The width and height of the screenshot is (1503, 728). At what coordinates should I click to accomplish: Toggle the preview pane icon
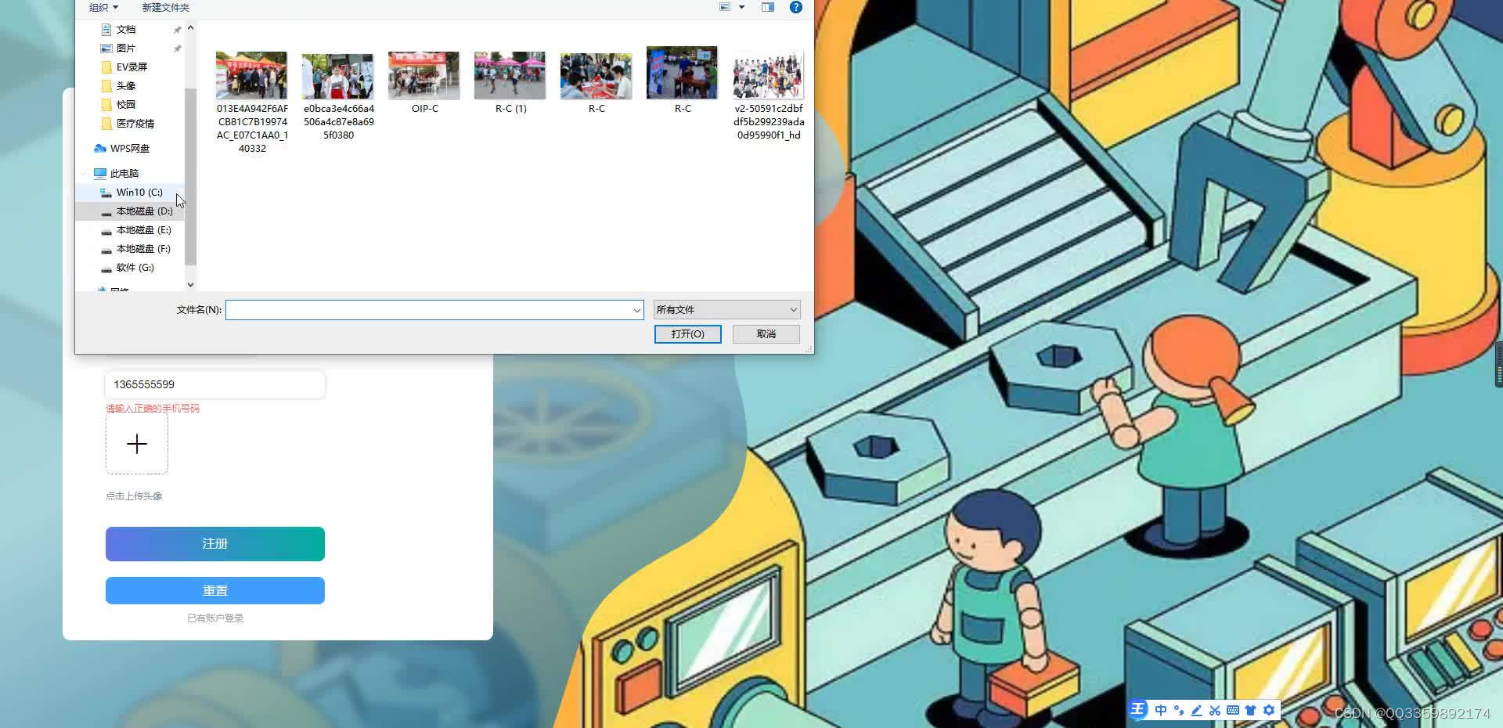click(x=768, y=7)
